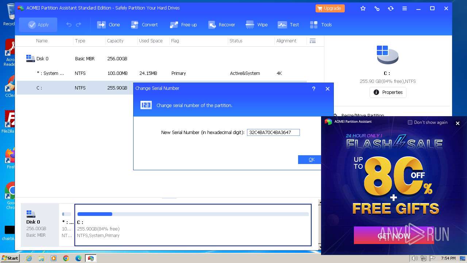Screen dimensions: 467x263
Task: Open the Recover tool
Action: click(x=221, y=24)
